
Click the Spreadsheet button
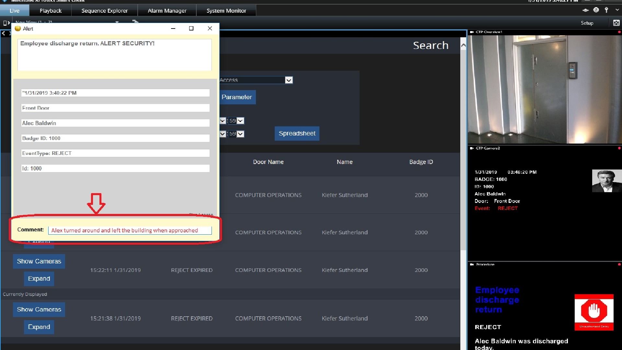coord(297,134)
